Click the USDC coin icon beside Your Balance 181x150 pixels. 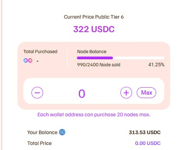(x=62, y=132)
